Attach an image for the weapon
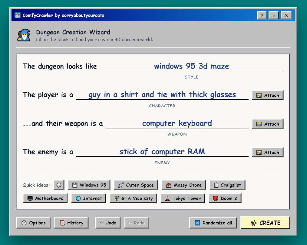The height and width of the screenshot is (245, 307). click(268, 124)
